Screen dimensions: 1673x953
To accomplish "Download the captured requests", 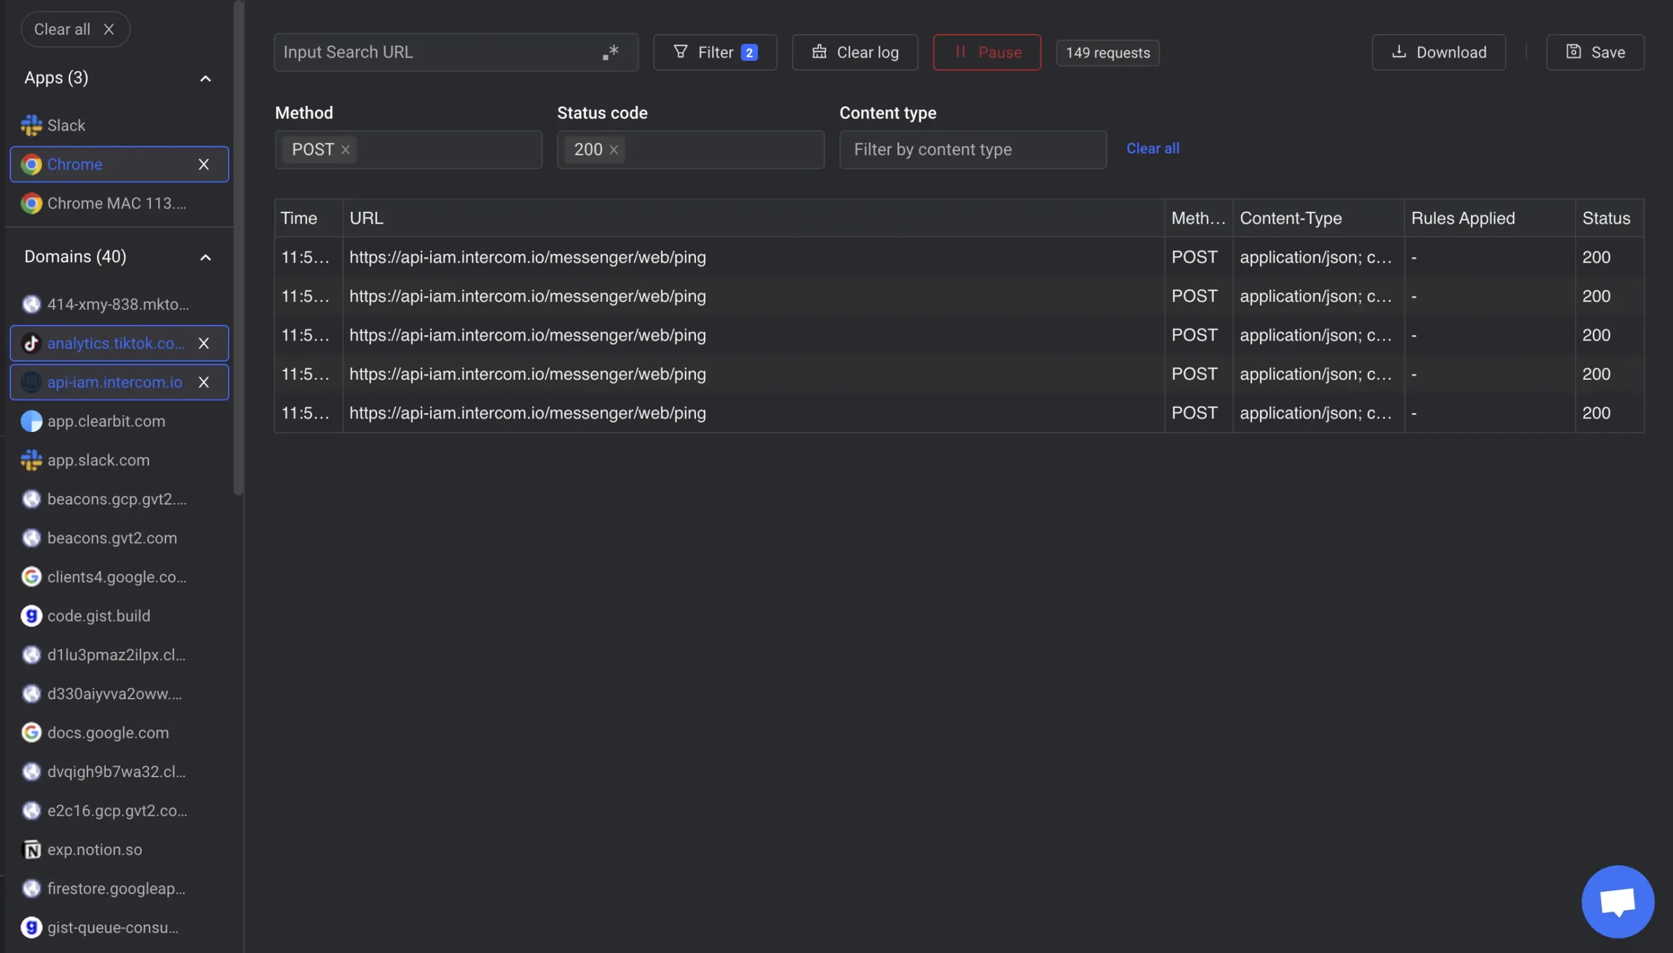I will [x=1438, y=52].
